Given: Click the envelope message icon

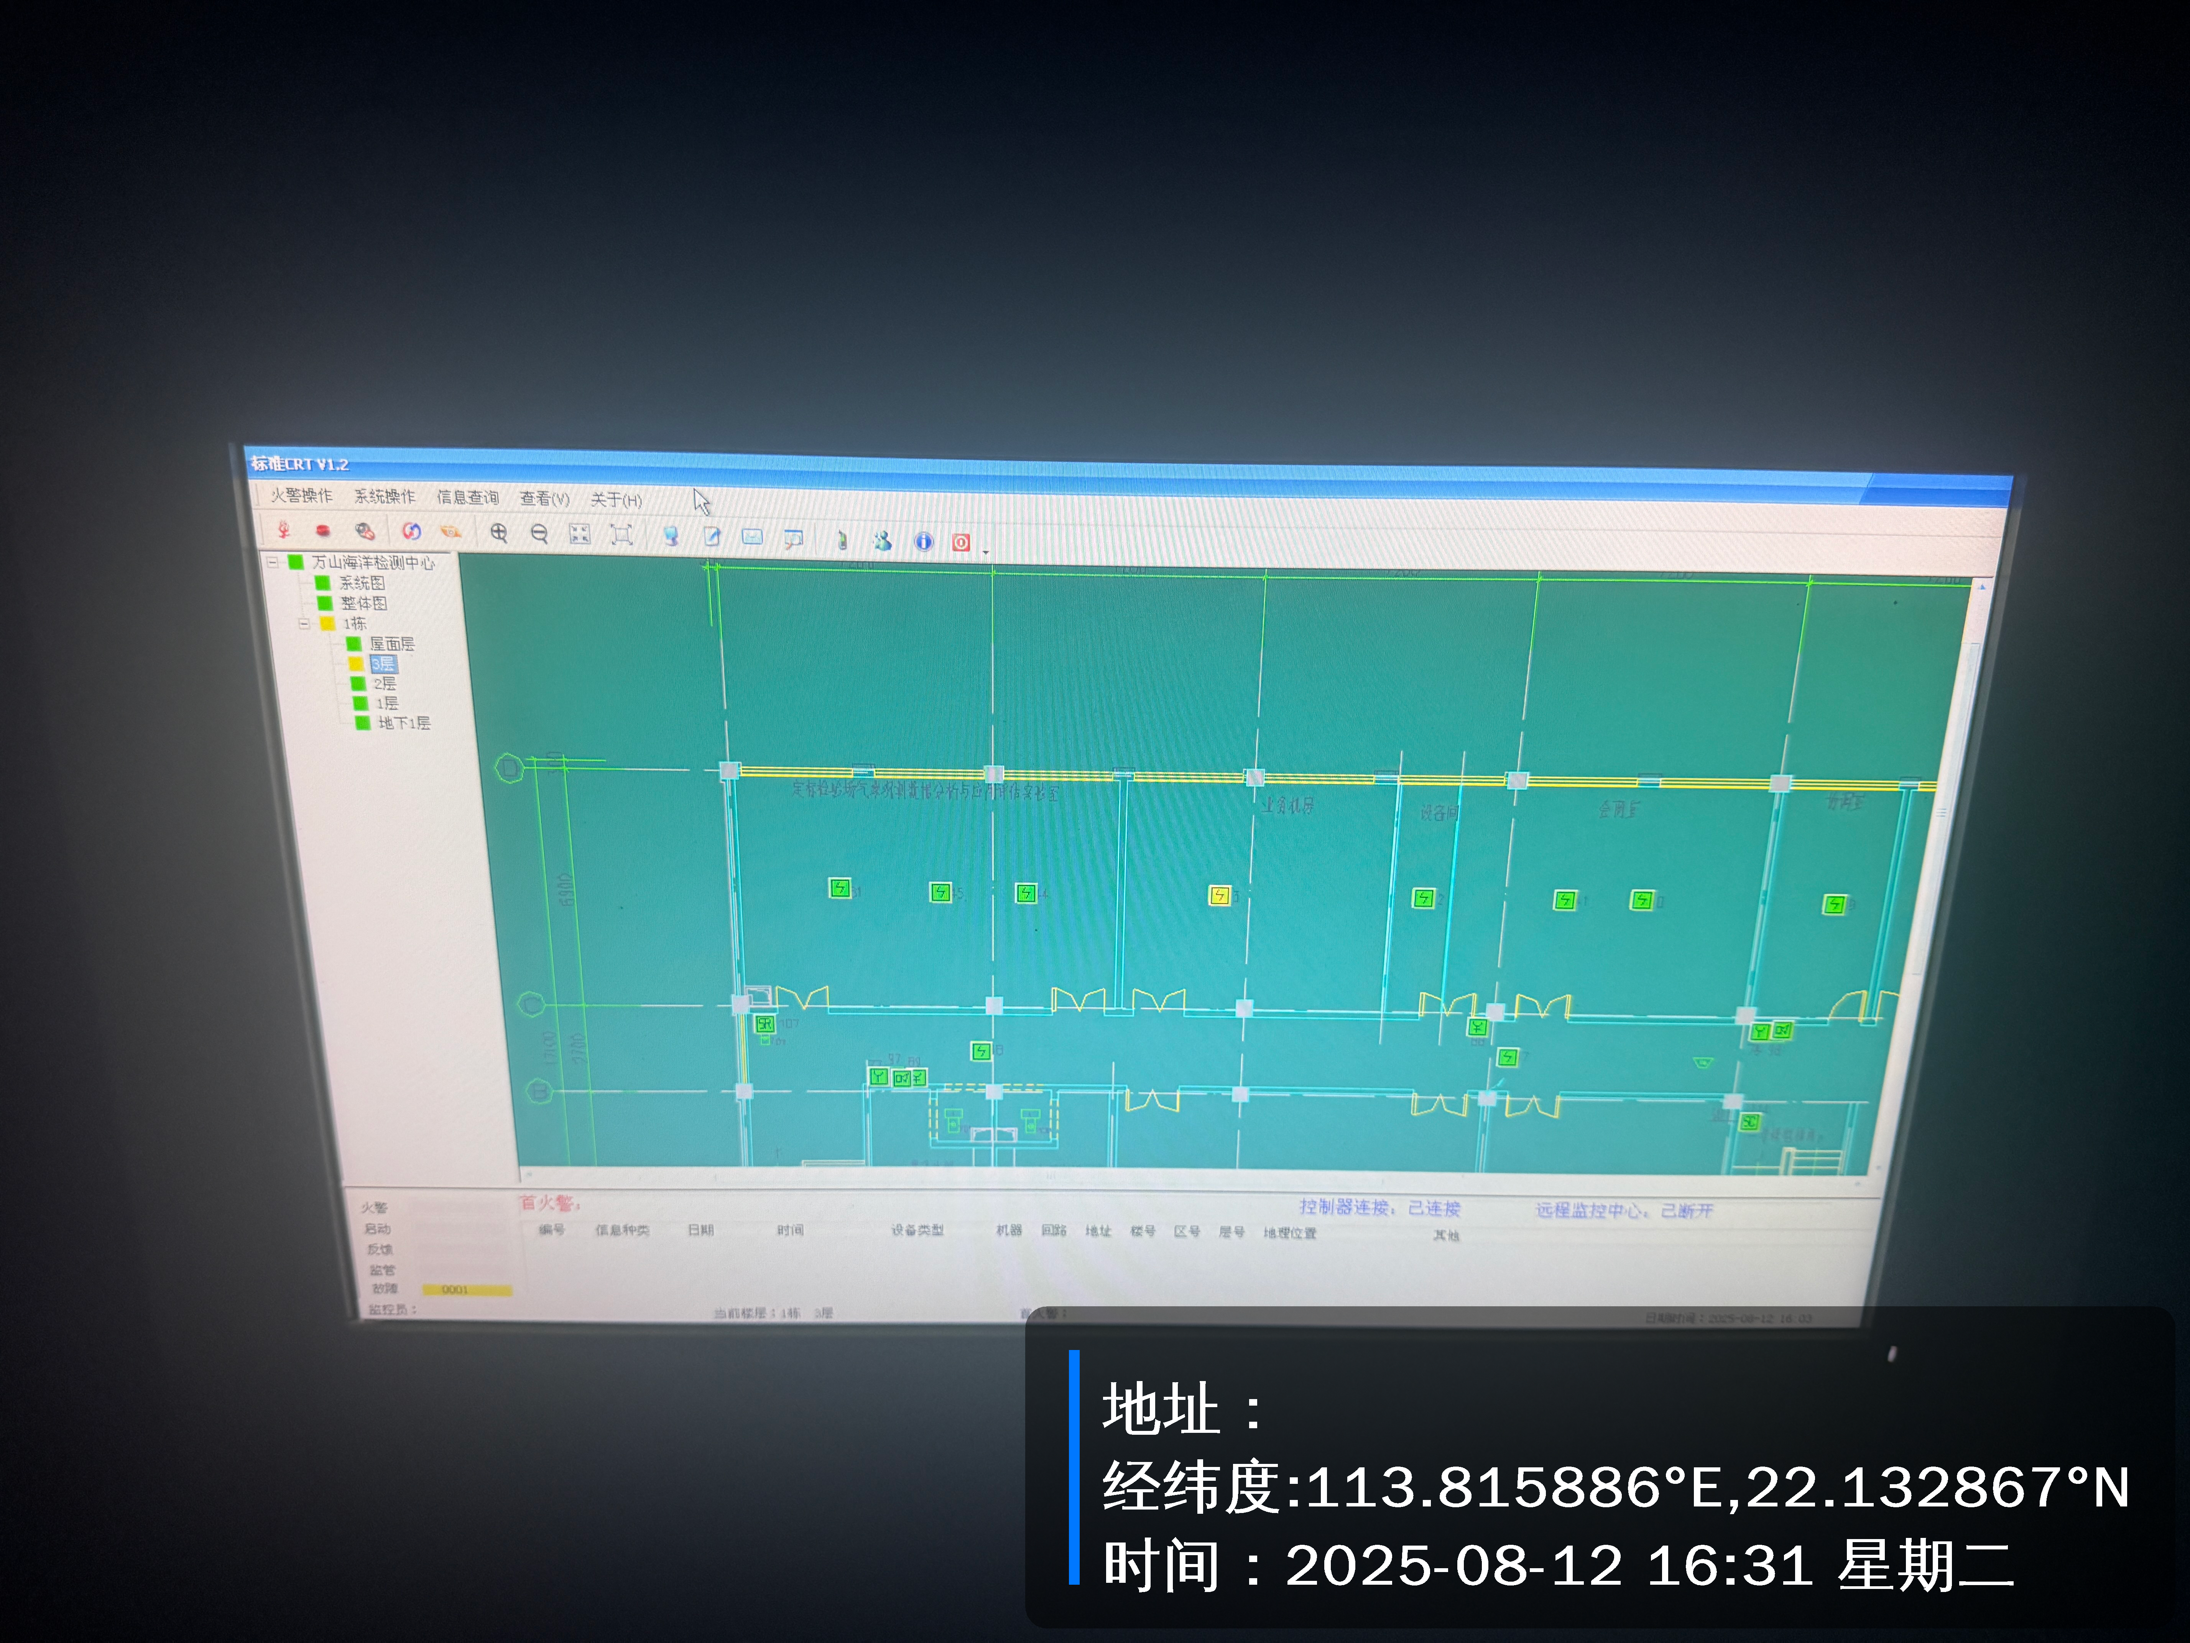Looking at the screenshot, I should tap(753, 538).
